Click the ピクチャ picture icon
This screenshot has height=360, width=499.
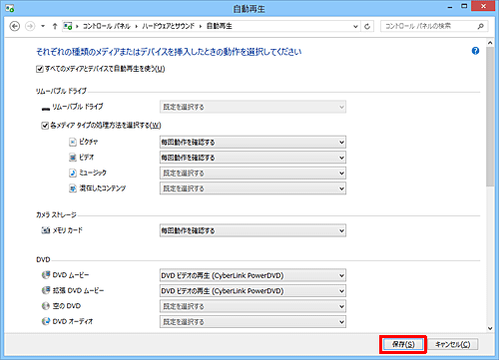73,142
